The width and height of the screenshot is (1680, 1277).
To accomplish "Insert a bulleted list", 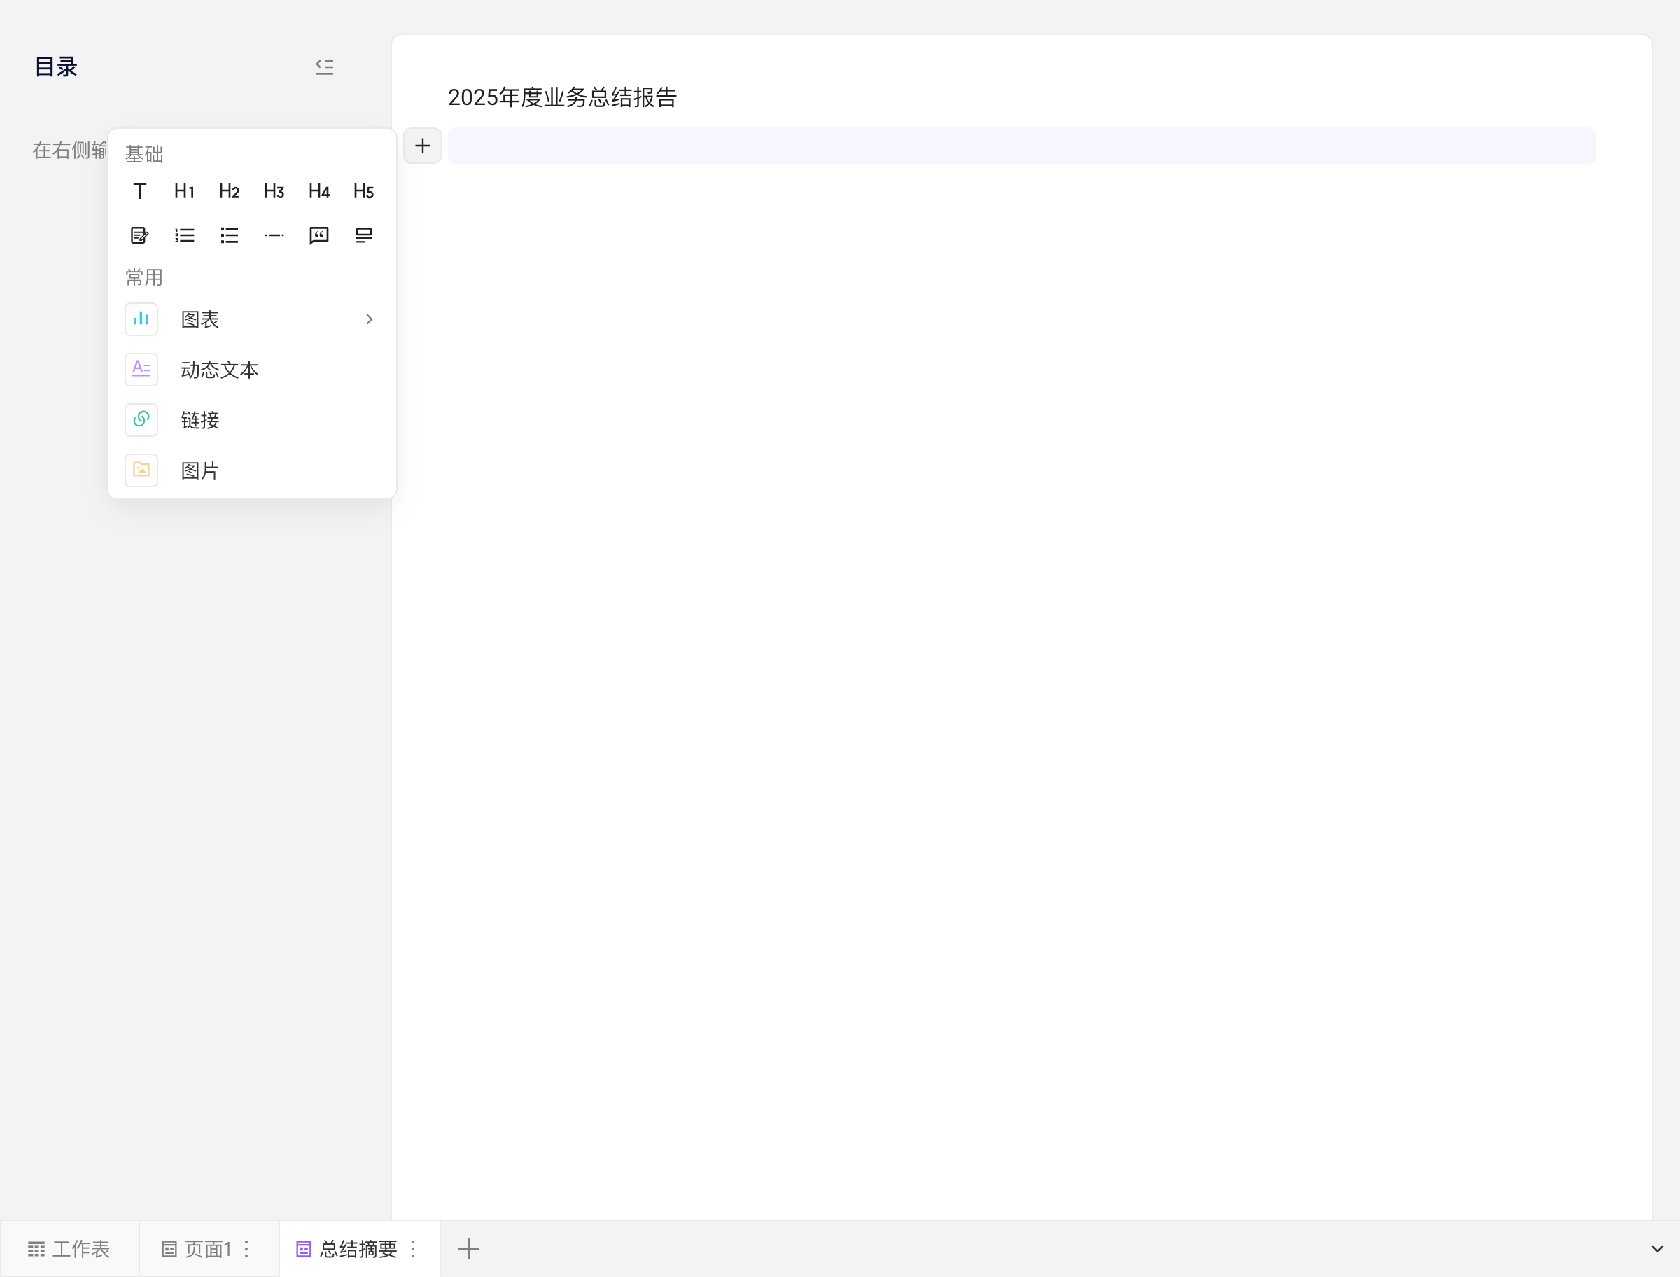I will tap(229, 236).
